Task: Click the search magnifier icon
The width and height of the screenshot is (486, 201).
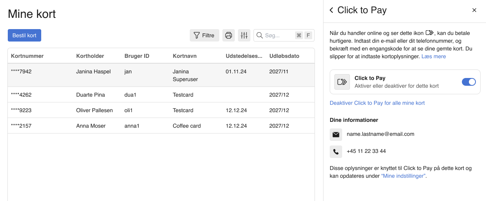Action: (x=260, y=35)
